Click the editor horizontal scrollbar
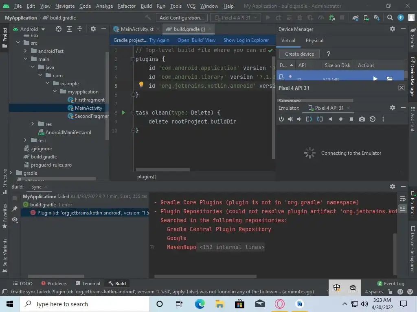This screenshot has width=417, height=312. click(163, 169)
